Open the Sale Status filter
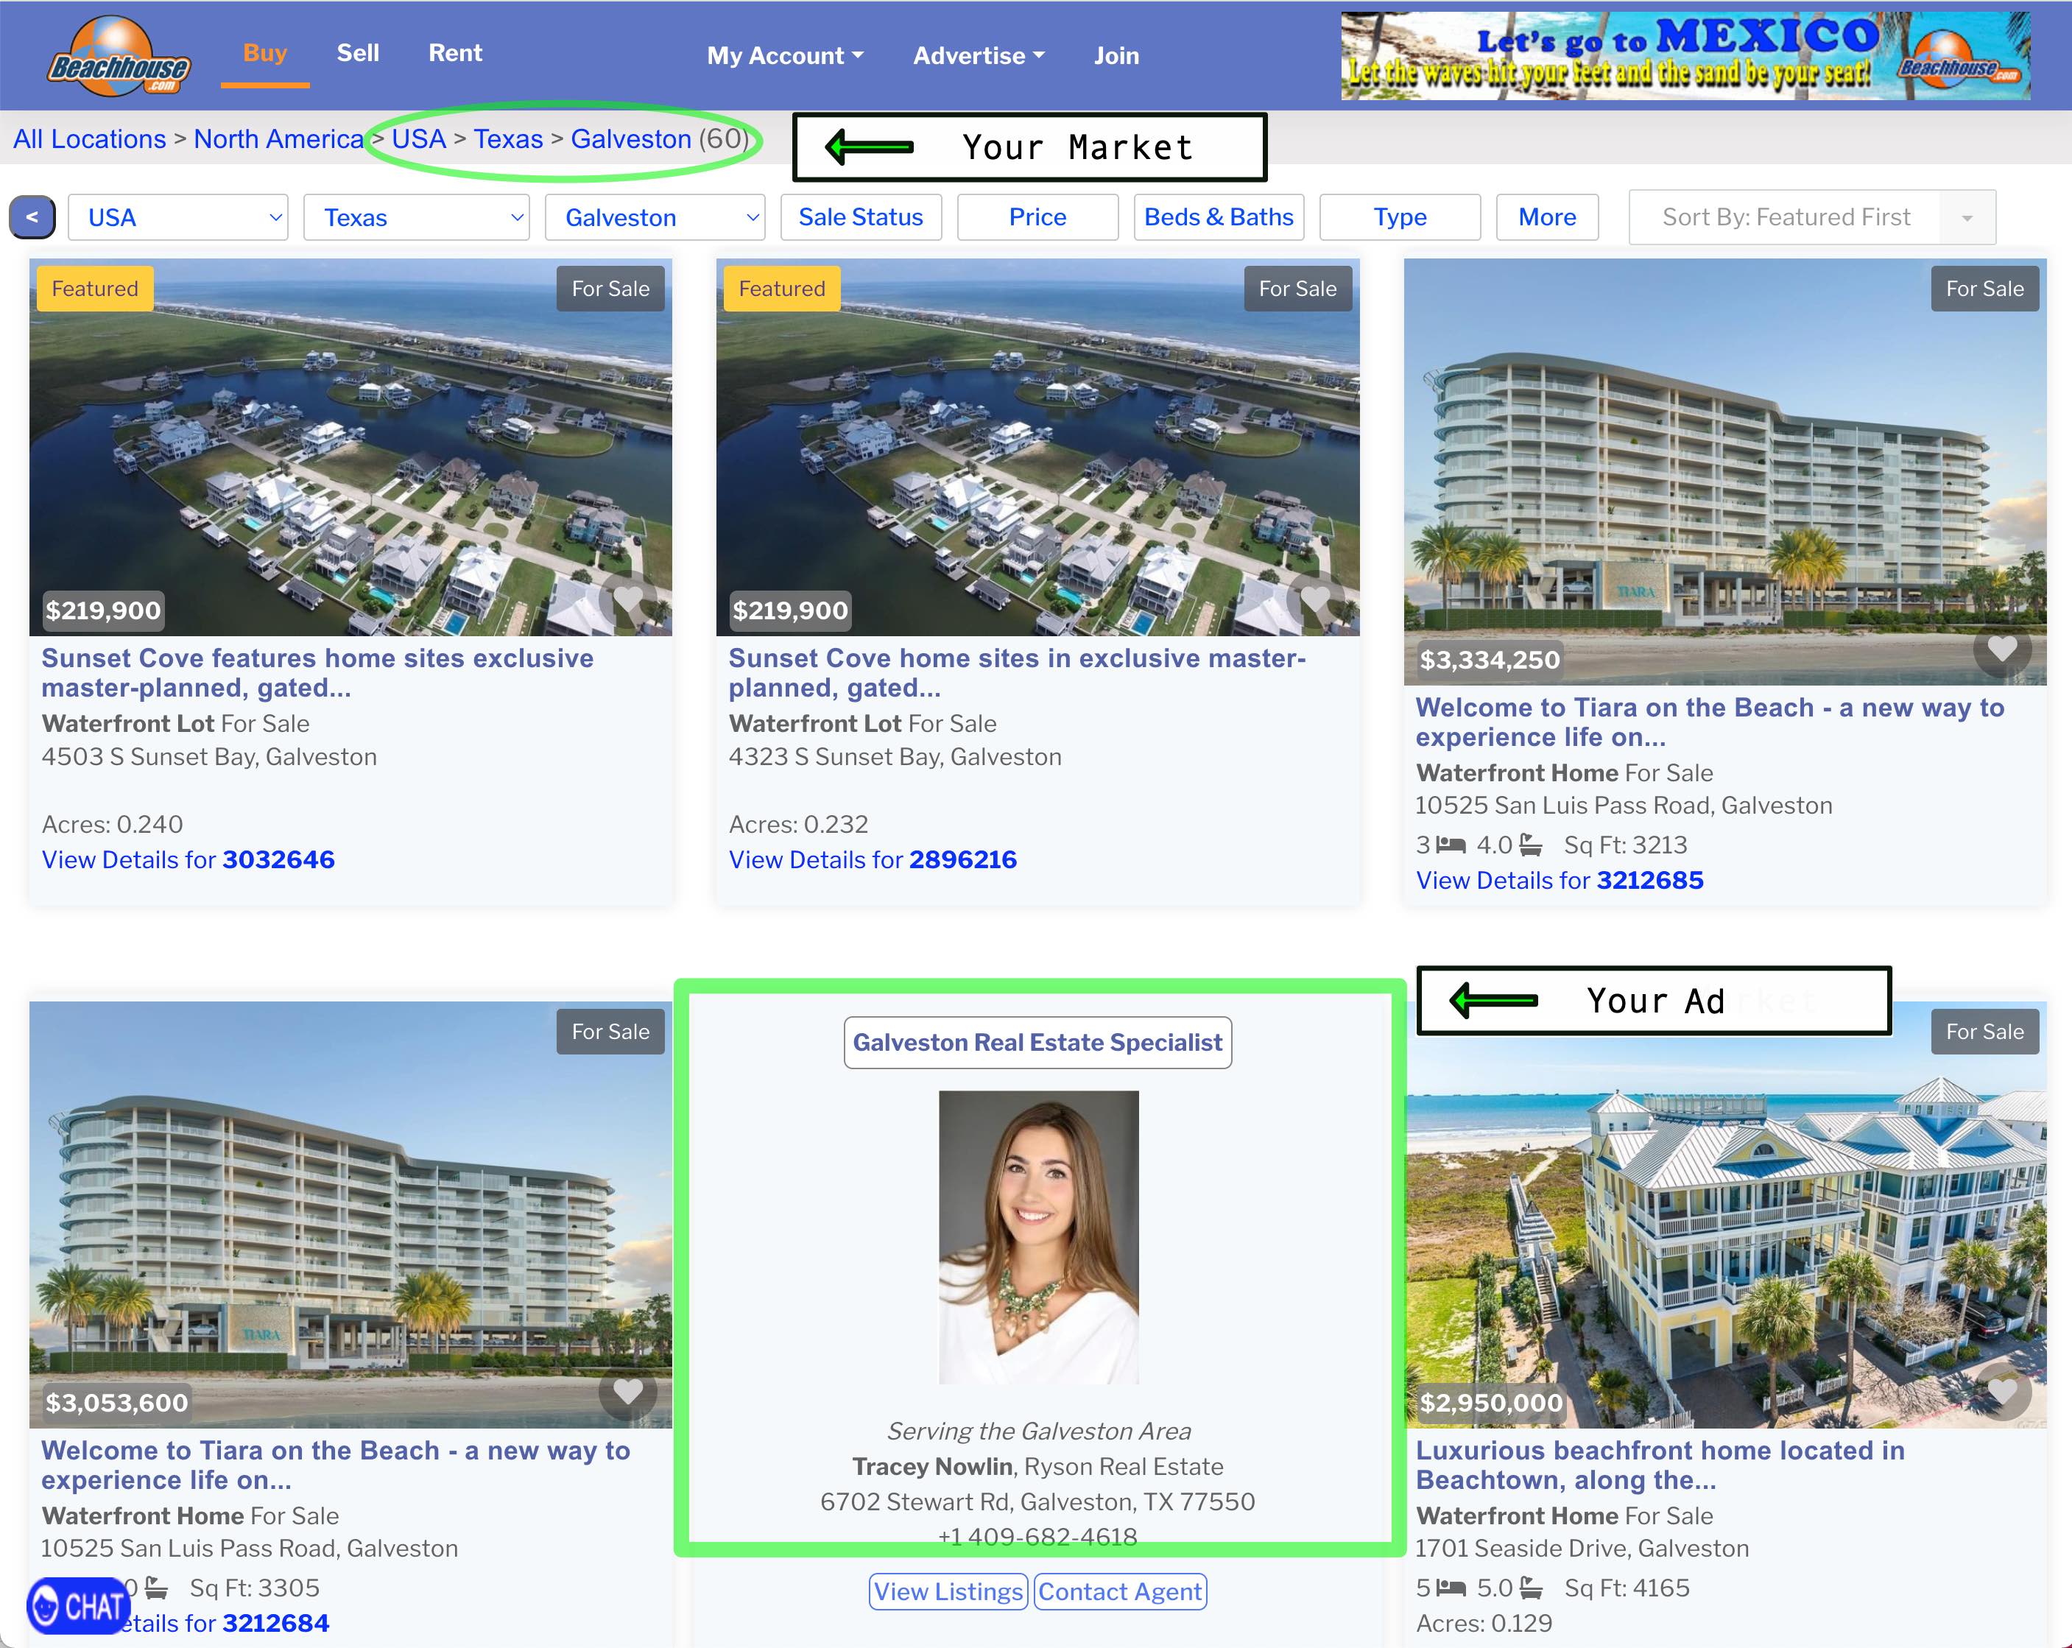Screen dimensions: 2072x1648 click(860, 217)
